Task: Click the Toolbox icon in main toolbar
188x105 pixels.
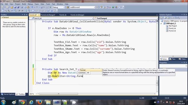Action: click(110, 7)
